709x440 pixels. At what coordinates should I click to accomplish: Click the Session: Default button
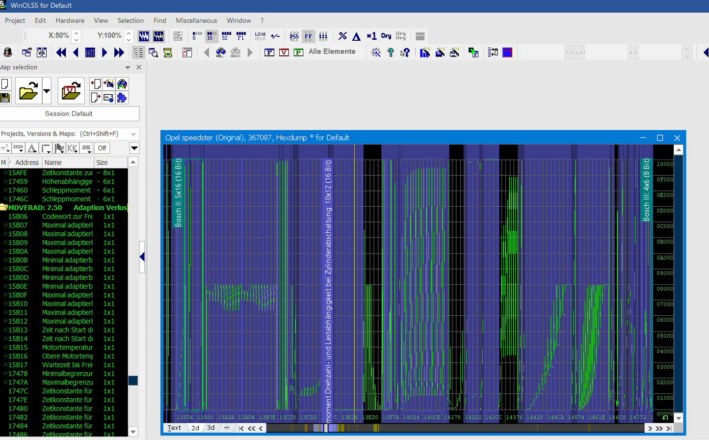point(69,113)
